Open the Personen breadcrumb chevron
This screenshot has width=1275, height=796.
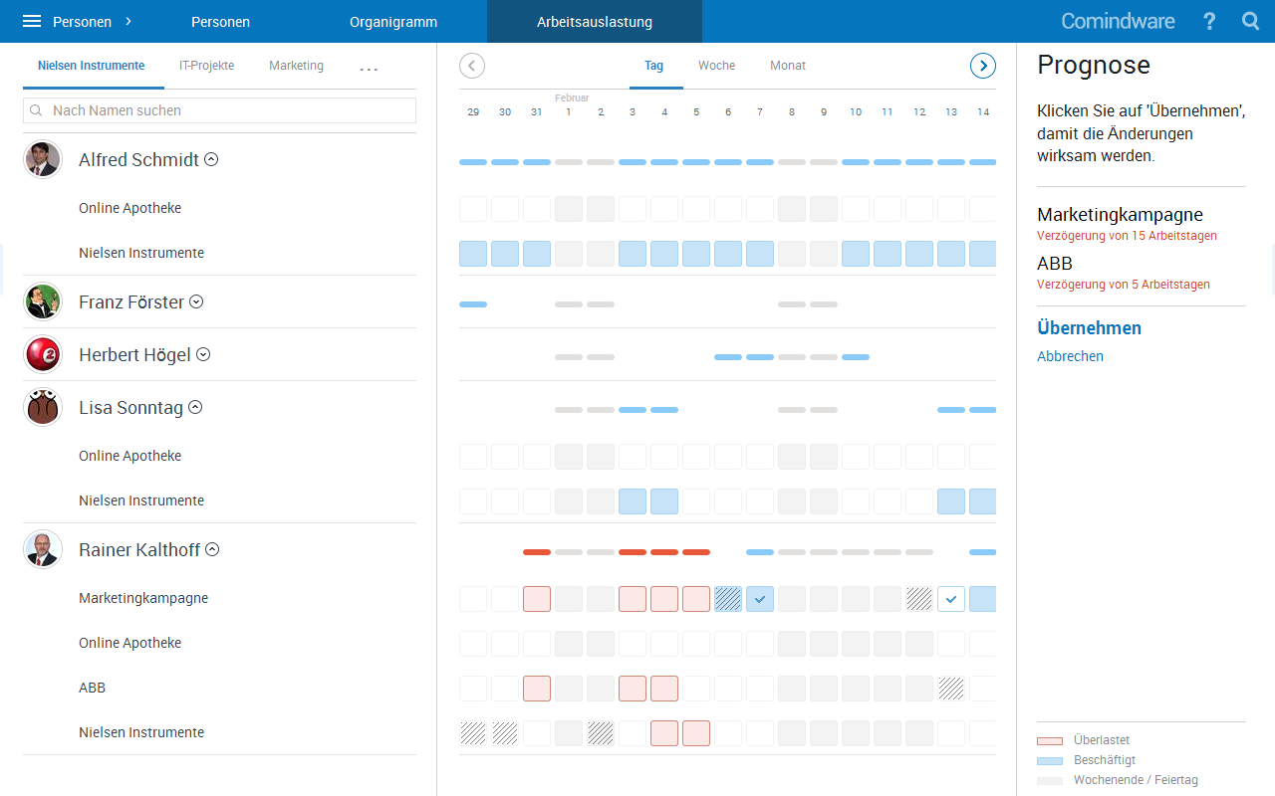click(128, 21)
